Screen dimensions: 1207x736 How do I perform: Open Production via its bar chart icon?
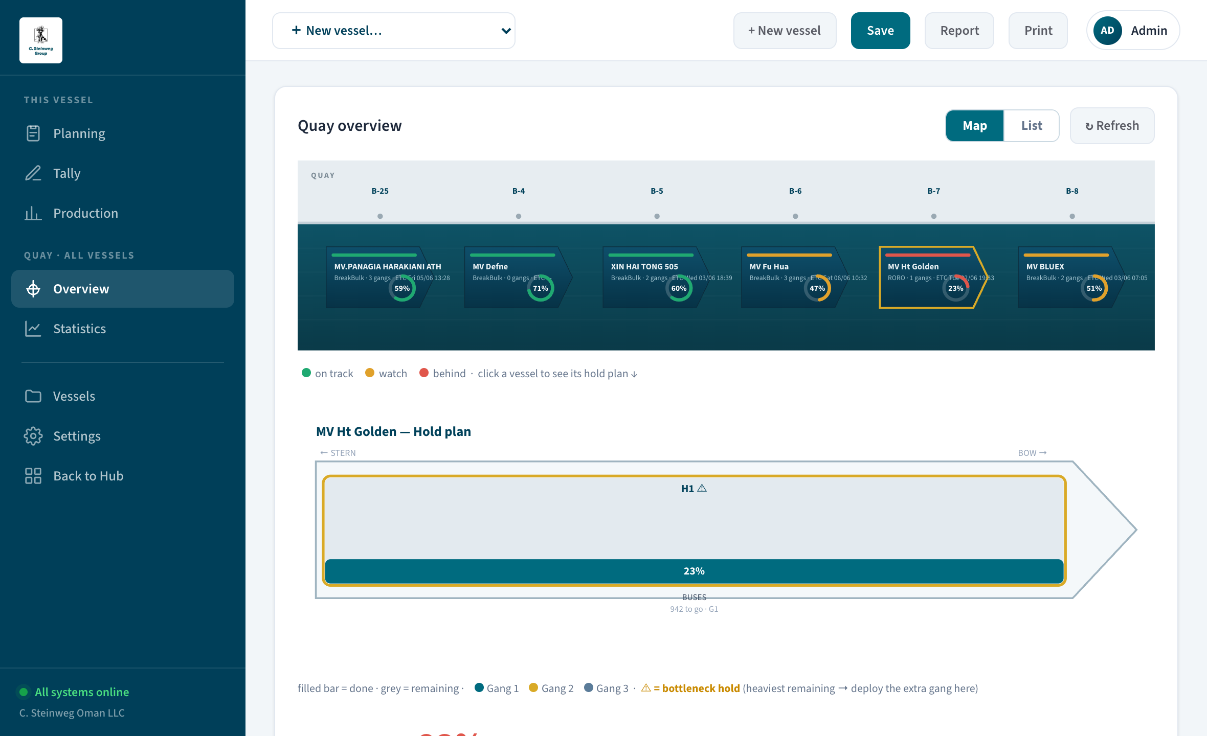(33, 213)
